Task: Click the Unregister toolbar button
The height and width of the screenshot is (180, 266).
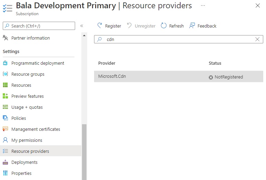Action: click(x=141, y=26)
